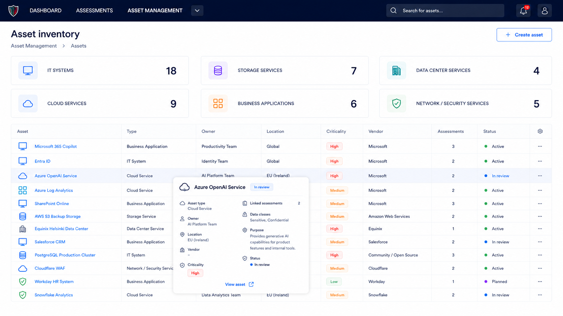563x316 pixels.
Task: Click the Cloud Services cloud icon
Action: [x=28, y=103]
